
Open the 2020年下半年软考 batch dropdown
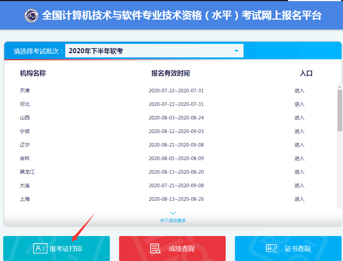(x=153, y=51)
